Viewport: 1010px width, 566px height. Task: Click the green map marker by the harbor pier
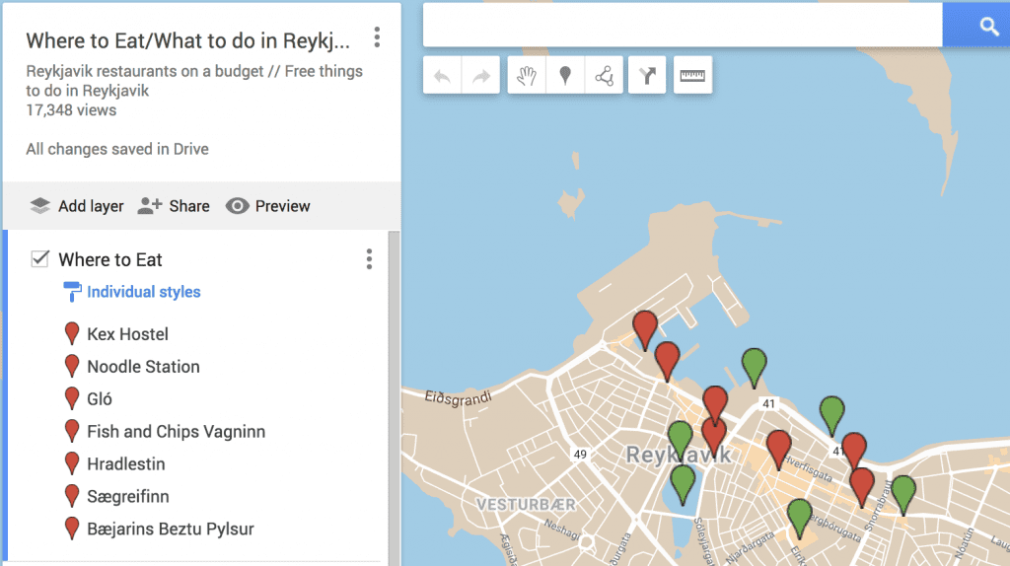(754, 366)
